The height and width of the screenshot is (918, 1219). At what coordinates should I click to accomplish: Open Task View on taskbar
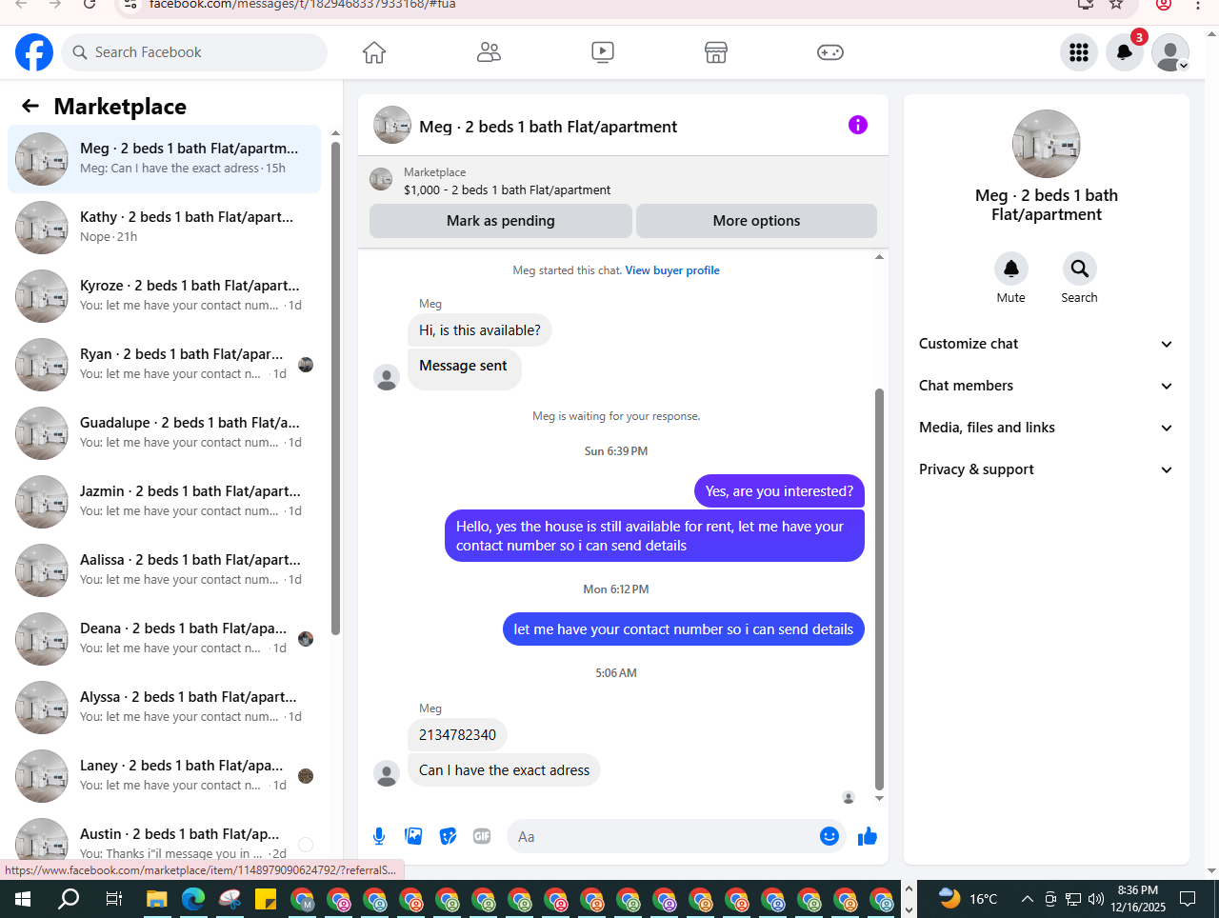point(113,899)
